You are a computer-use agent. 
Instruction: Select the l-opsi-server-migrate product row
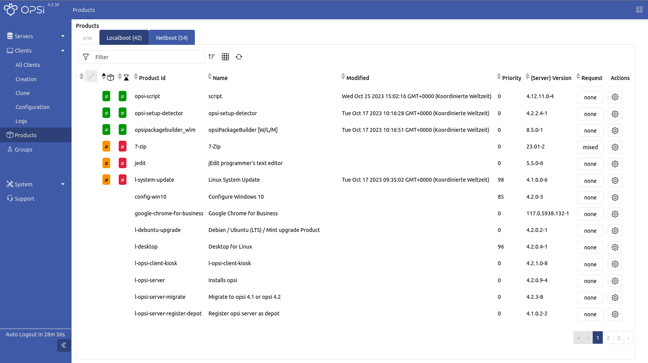click(356, 297)
